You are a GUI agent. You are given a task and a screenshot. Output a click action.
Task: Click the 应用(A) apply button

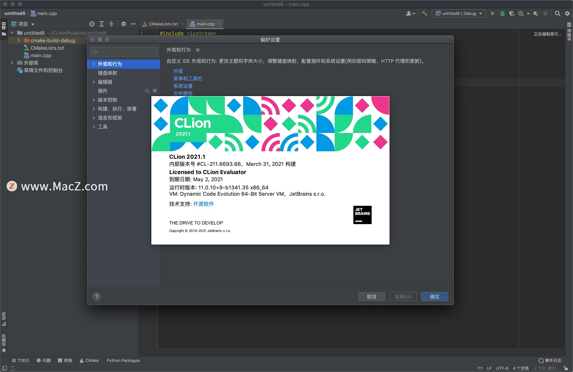403,297
